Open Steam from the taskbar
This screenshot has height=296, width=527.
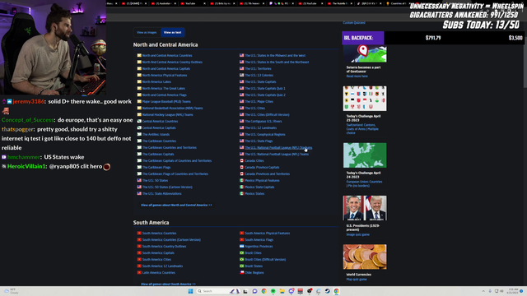coord(328,291)
